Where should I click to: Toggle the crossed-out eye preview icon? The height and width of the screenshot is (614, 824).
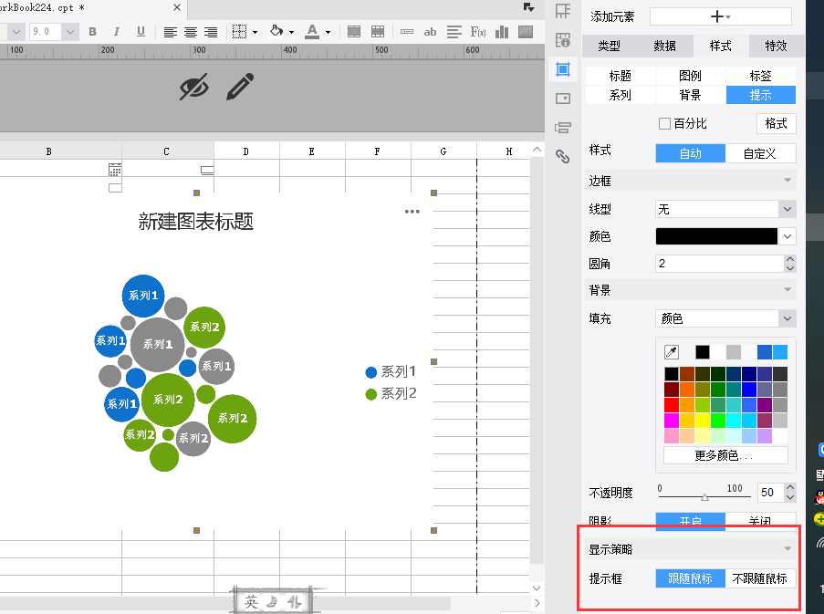193,88
